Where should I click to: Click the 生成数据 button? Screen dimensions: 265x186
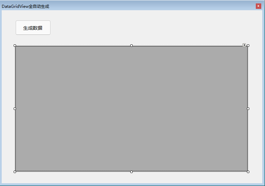pos(33,28)
